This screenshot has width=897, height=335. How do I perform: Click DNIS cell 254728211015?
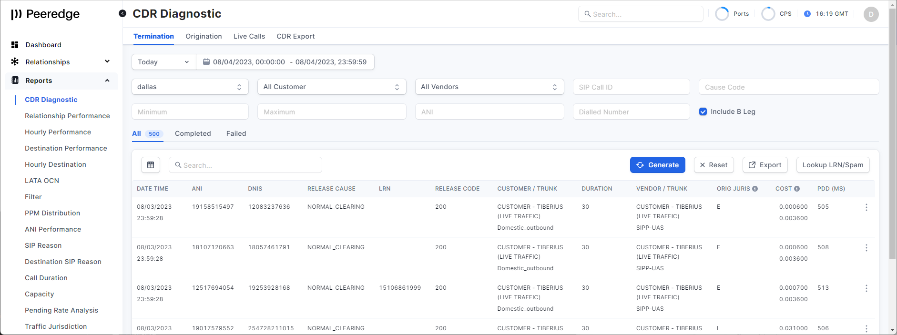click(271, 328)
